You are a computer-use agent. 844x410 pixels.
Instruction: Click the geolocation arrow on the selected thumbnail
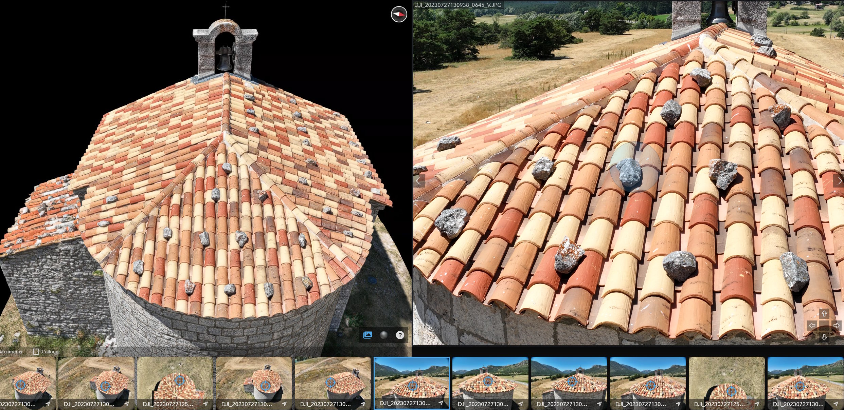[x=441, y=404]
